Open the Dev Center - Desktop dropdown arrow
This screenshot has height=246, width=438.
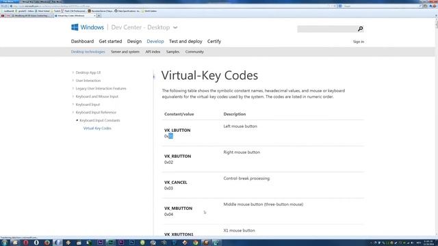pos(175,27)
